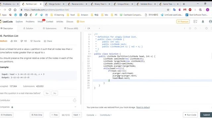
Task: Open the Submissions tab
Action: coord(50,28)
